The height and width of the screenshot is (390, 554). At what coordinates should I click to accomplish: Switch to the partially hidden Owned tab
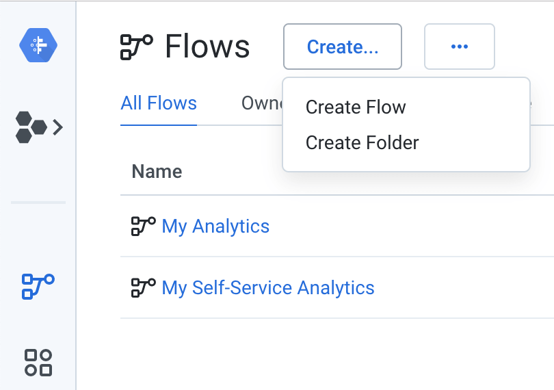262,103
